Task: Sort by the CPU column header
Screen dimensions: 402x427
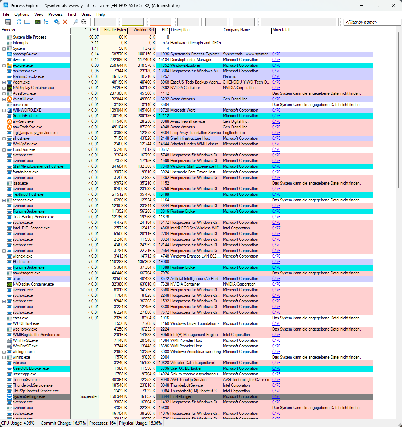Action: (x=85, y=30)
